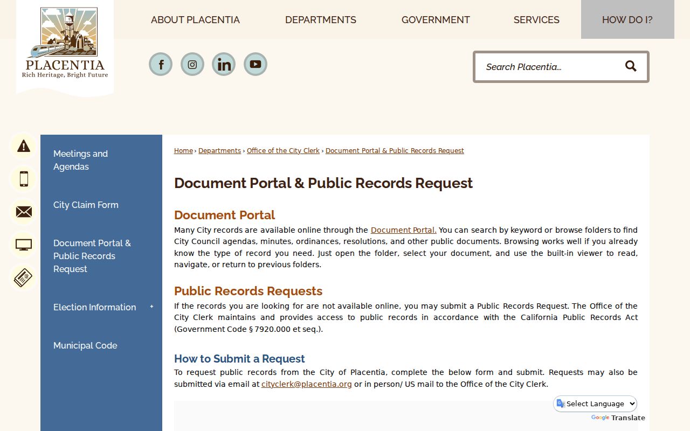The height and width of the screenshot is (431, 690).
Task: Open the Document Portal inline link
Action: 404,230
